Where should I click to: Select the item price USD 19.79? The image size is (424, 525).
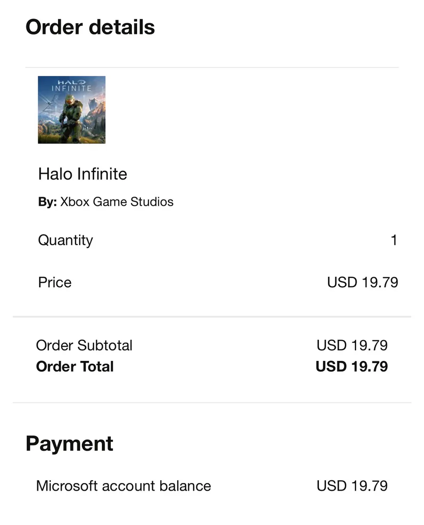pos(362,283)
